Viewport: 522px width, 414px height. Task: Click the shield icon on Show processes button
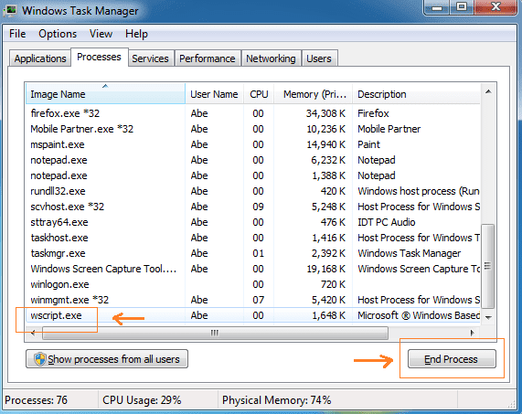[x=40, y=359]
